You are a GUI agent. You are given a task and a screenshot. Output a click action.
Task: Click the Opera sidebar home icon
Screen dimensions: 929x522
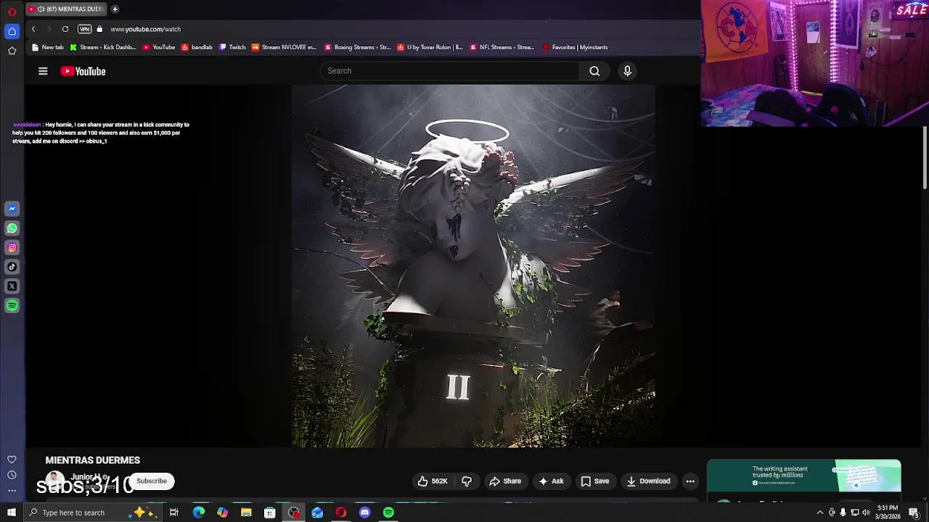pos(12,31)
